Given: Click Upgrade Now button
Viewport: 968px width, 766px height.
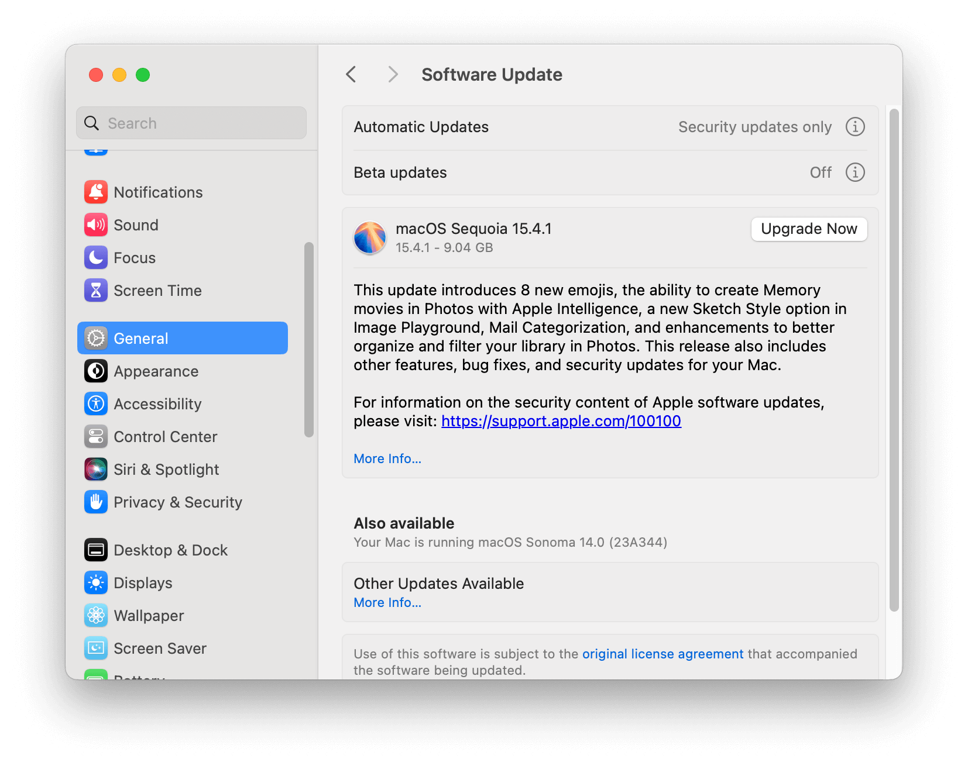Looking at the screenshot, I should (809, 229).
